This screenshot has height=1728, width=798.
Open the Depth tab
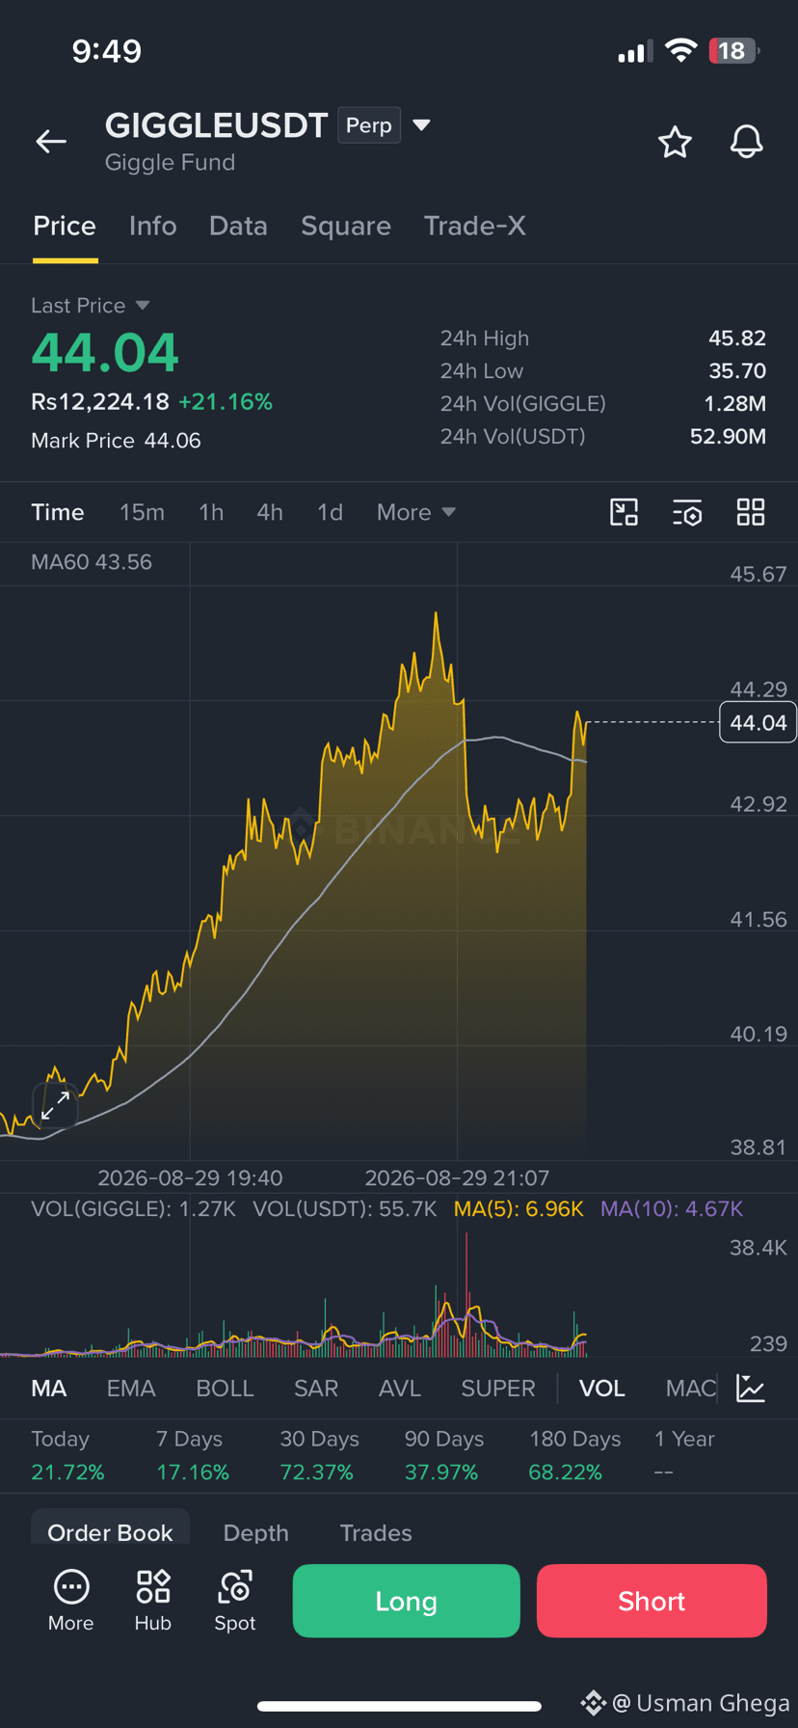pyautogui.click(x=256, y=1532)
